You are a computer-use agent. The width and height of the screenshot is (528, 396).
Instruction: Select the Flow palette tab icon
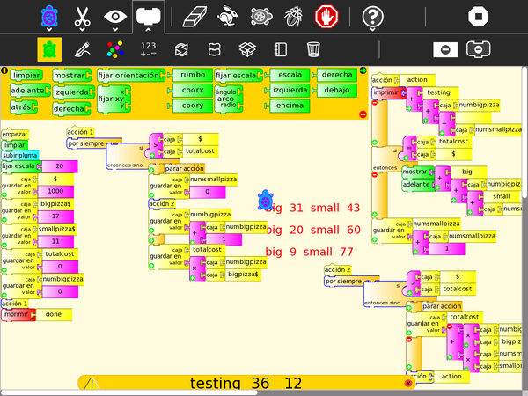pyautogui.click(x=181, y=49)
